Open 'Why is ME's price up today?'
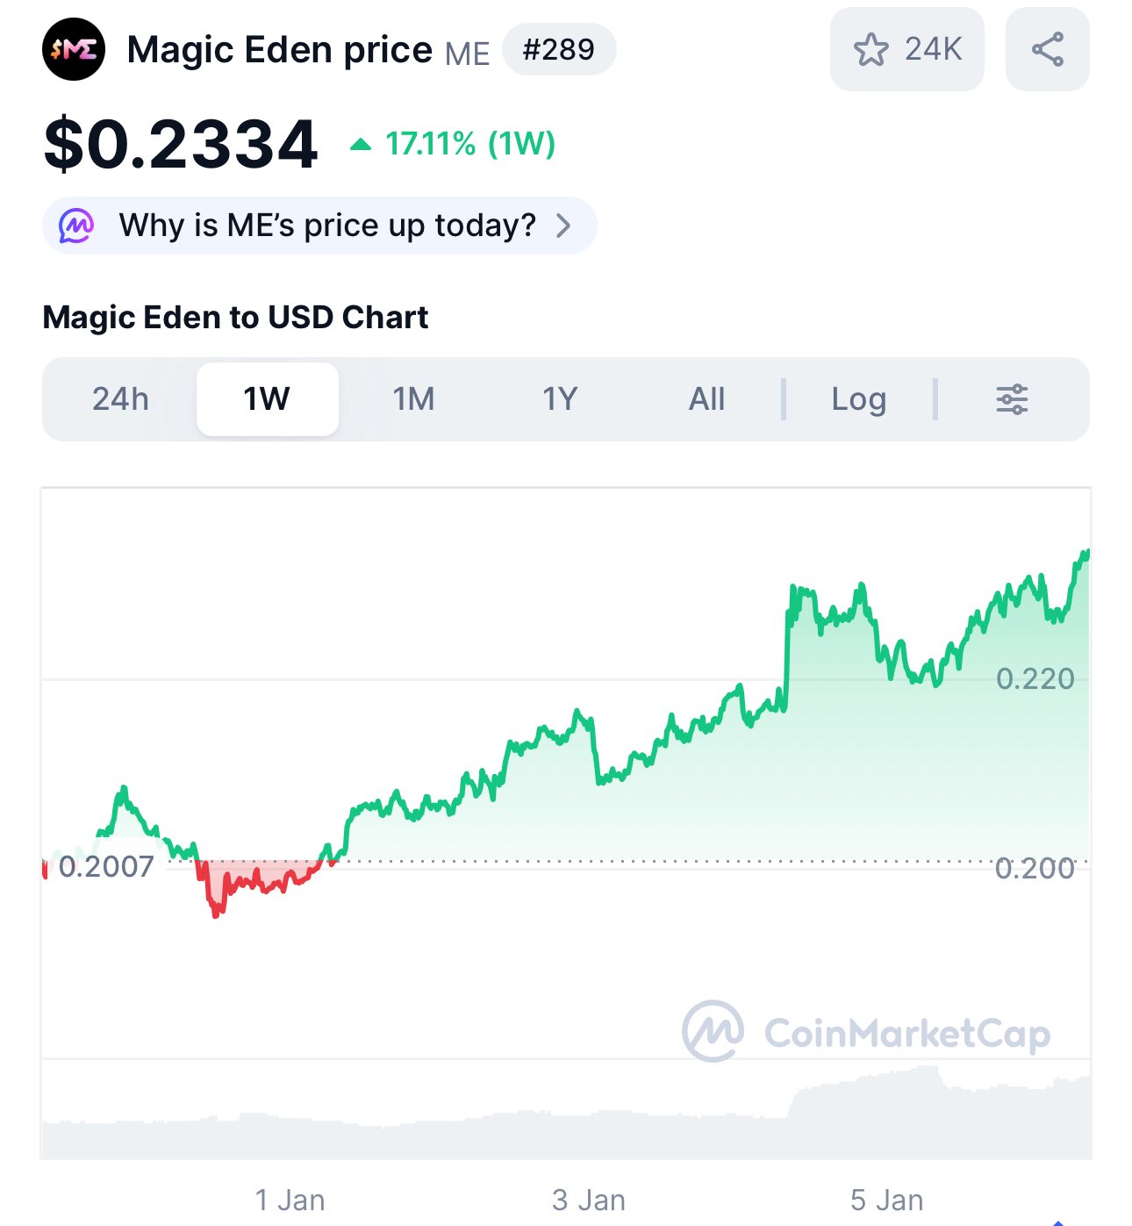 pyautogui.click(x=326, y=226)
